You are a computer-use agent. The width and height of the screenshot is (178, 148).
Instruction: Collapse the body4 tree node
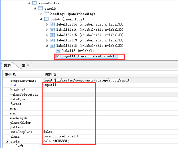pos(41,19)
